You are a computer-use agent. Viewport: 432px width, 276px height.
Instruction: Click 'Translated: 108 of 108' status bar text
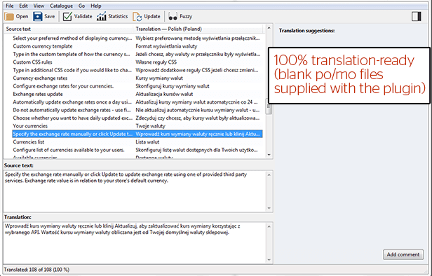tap(36, 270)
